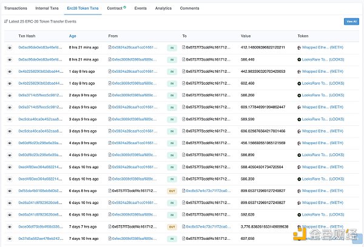The width and height of the screenshot is (364, 247).
Task: Click sort icon beside Latest 25 ERC-20 text
Action: click(x=5, y=21)
